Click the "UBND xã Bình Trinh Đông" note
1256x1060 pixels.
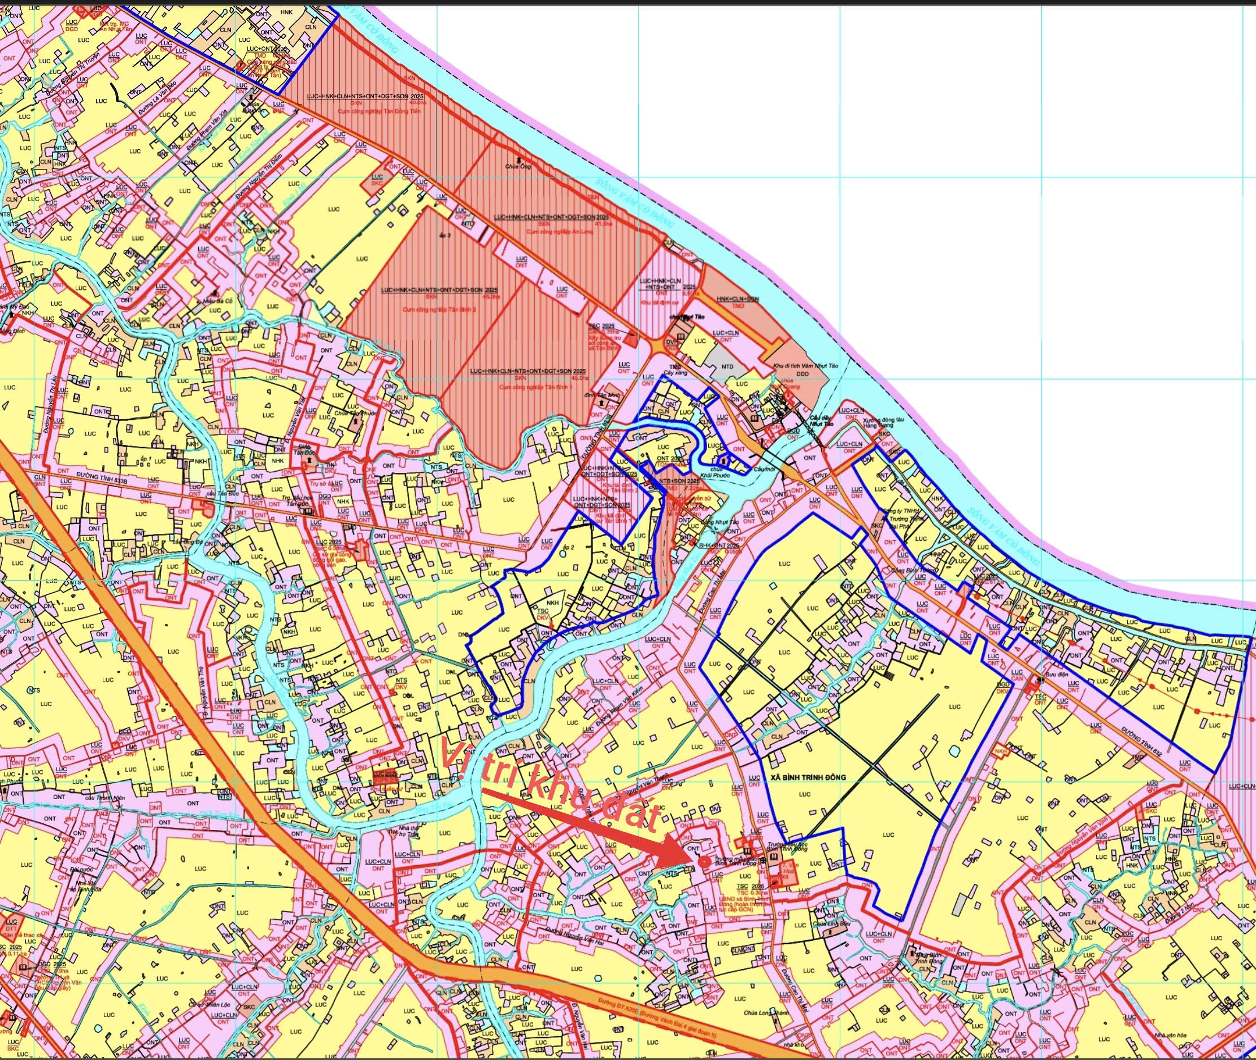pos(744,905)
